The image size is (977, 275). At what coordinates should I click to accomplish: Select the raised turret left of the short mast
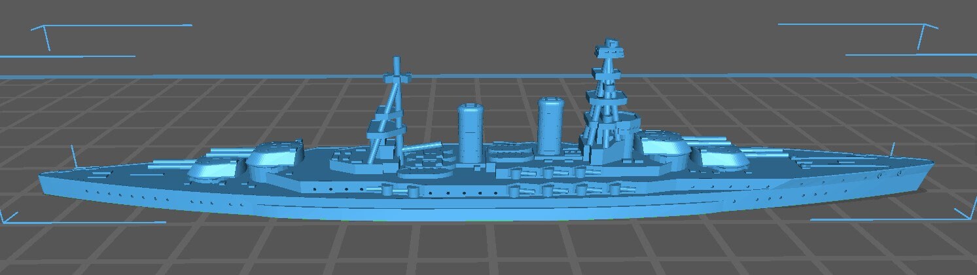(x=276, y=155)
